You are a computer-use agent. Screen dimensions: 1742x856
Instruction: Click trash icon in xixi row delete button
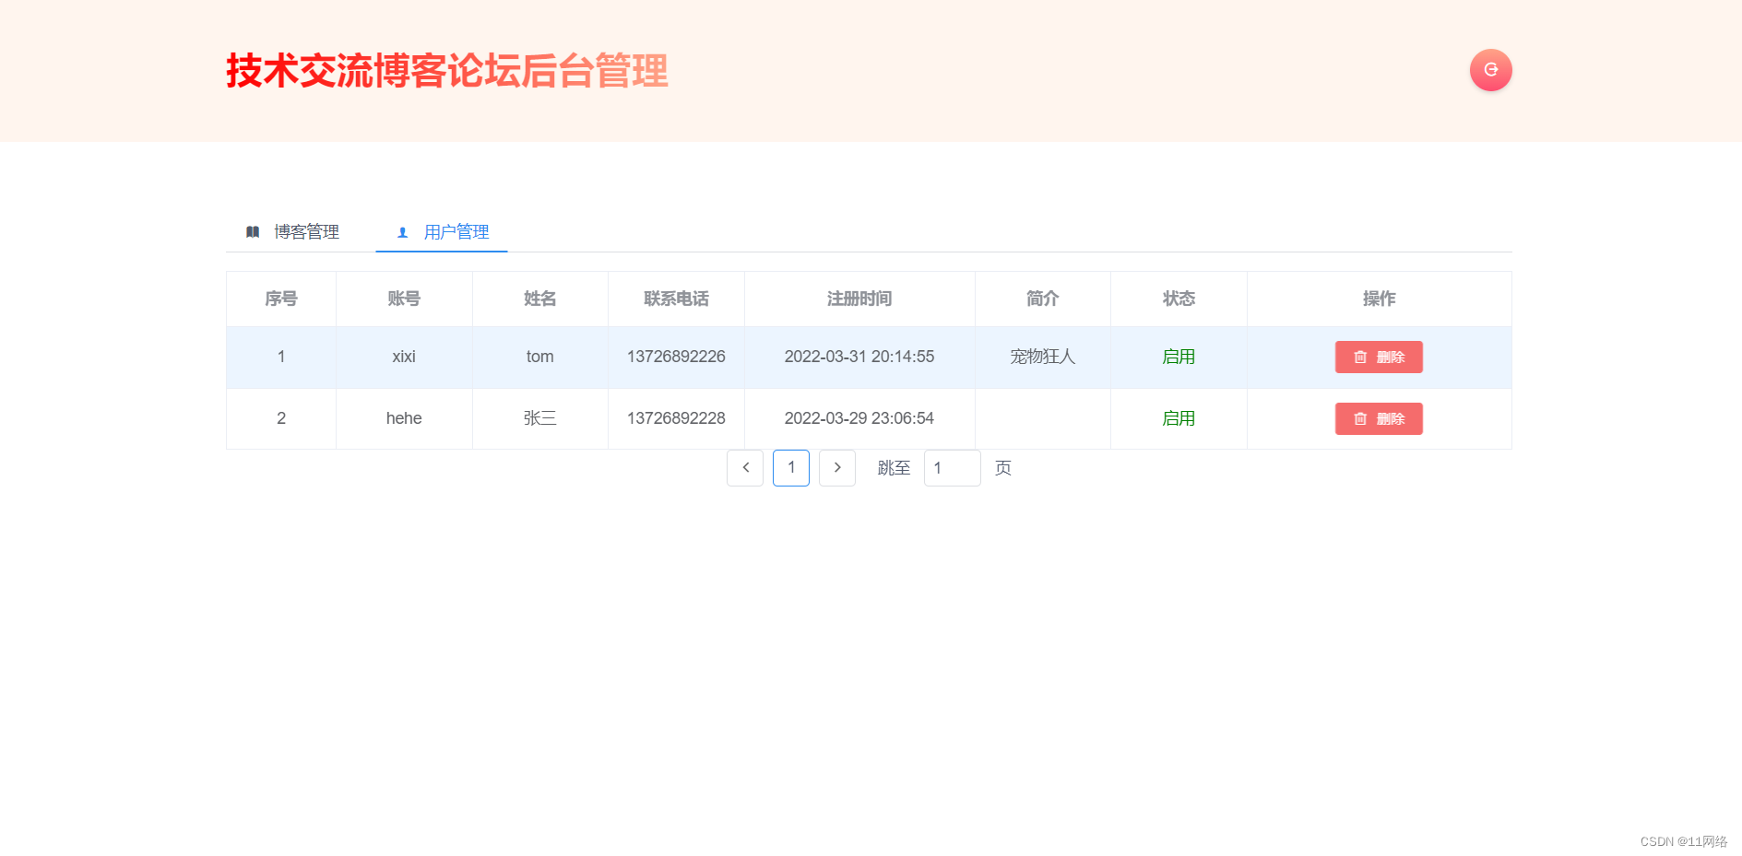click(1360, 358)
